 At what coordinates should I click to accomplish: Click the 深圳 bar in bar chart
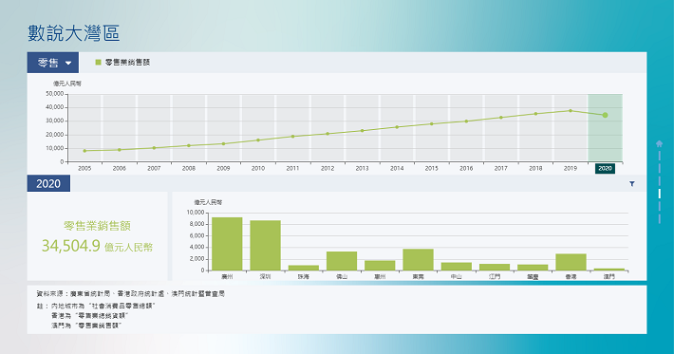tap(265, 246)
